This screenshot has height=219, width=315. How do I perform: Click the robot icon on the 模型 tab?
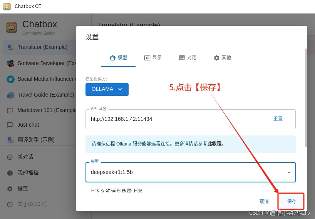[112, 58]
